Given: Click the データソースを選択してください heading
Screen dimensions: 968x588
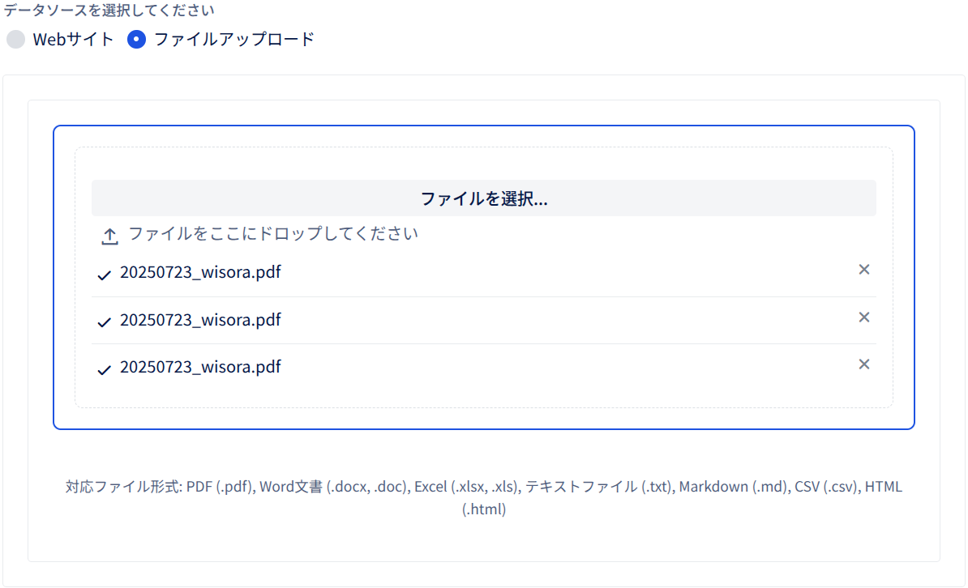Looking at the screenshot, I should [x=109, y=9].
